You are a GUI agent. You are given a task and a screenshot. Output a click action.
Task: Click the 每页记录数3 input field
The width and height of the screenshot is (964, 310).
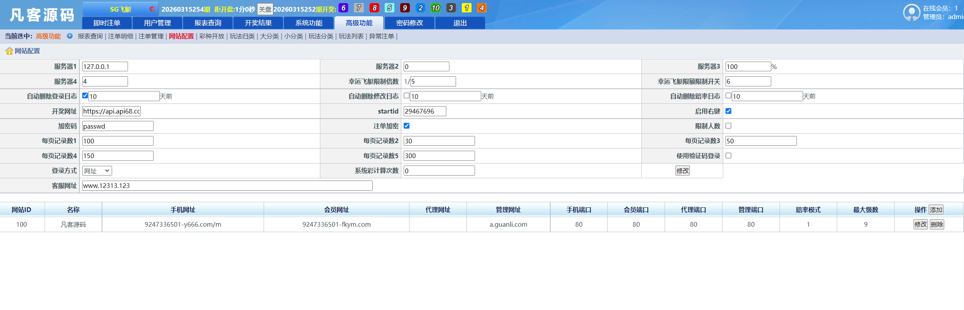coord(761,141)
